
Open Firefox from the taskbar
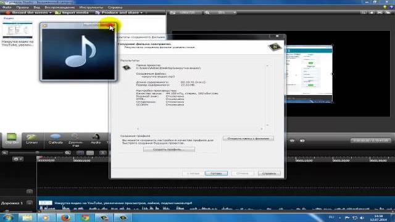(65, 218)
